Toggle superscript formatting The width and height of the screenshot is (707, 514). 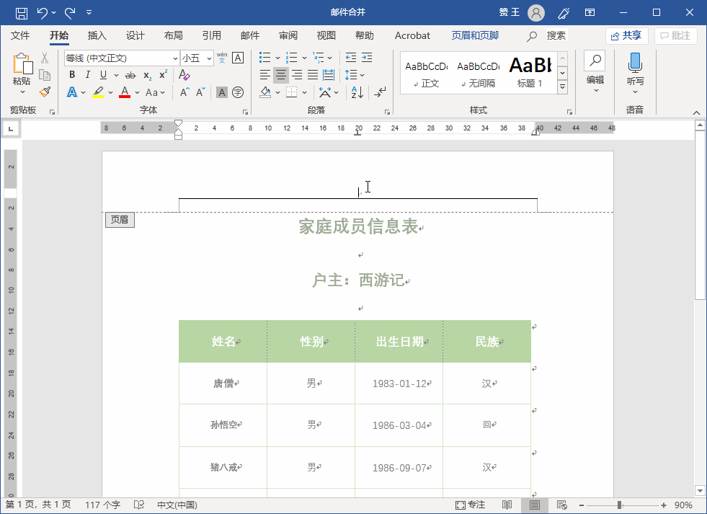pos(163,74)
